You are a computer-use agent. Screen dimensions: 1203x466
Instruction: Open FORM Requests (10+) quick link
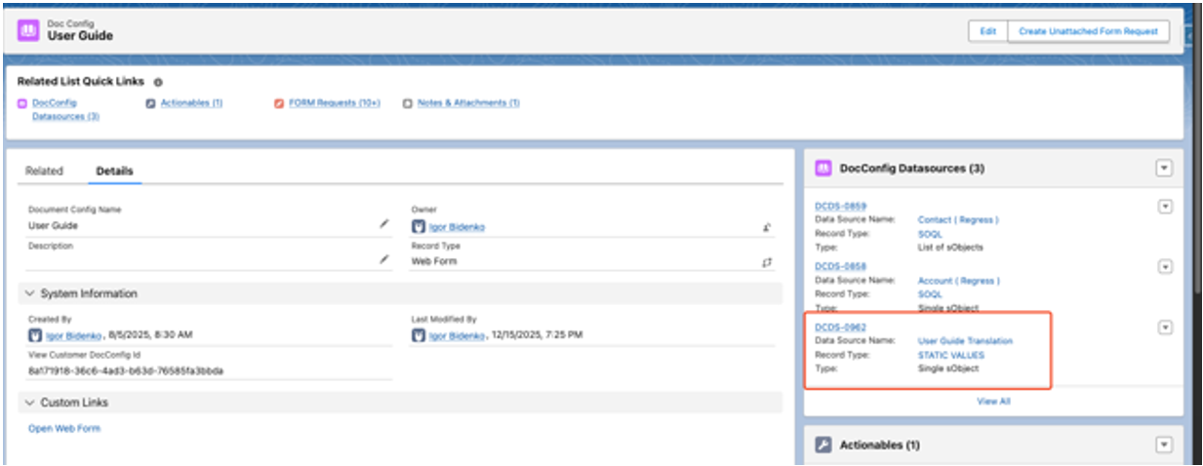(334, 103)
